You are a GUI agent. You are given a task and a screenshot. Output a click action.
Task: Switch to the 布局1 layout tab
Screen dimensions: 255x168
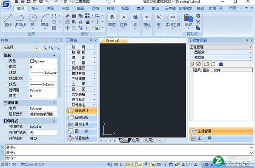(x=136, y=140)
